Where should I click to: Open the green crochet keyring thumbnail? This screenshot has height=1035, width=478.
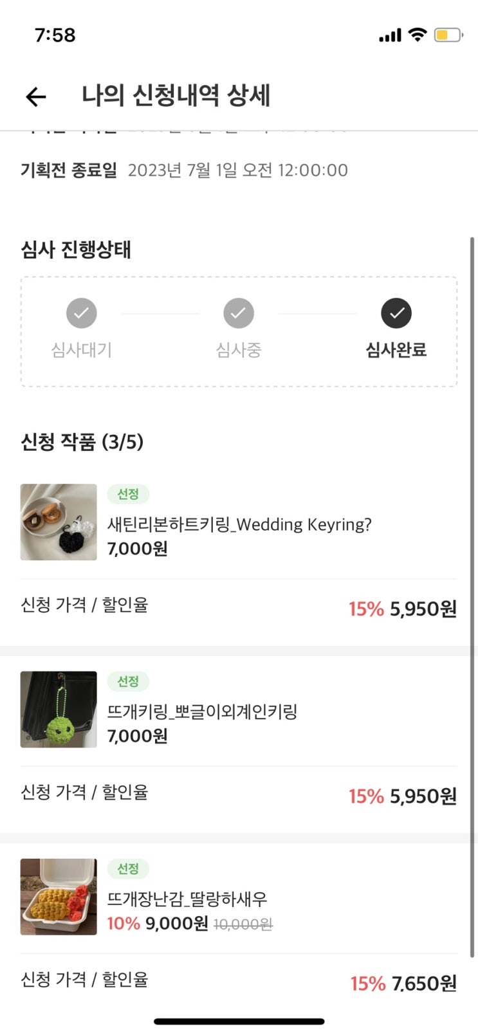[59, 709]
